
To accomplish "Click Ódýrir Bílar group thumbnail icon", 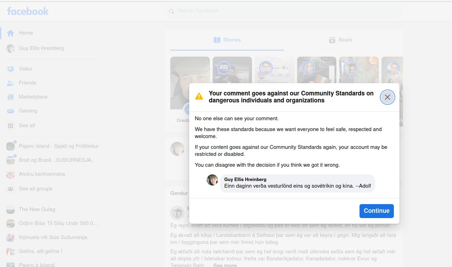I will [11, 224].
